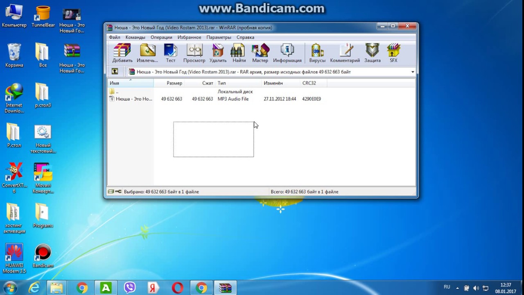Click the Вирусы (virus scan) icon
The image size is (524, 295).
click(x=317, y=53)
